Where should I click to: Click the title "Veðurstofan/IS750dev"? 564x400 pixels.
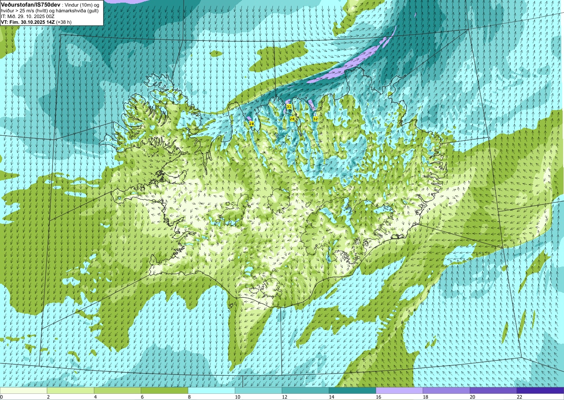tap(30, 4)
